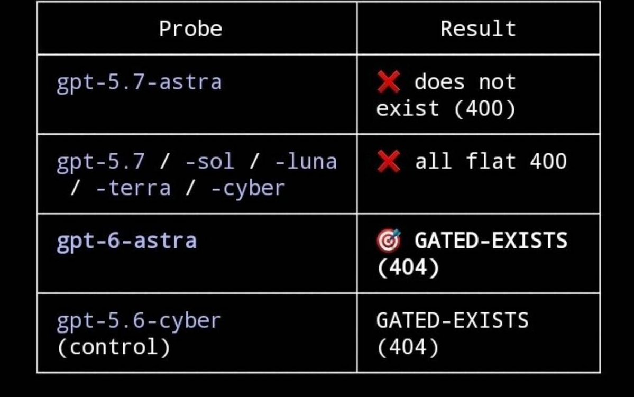The height and width of the screenshot is (397, 634).
Task: Click the Result column header
Action: (478, 29)
